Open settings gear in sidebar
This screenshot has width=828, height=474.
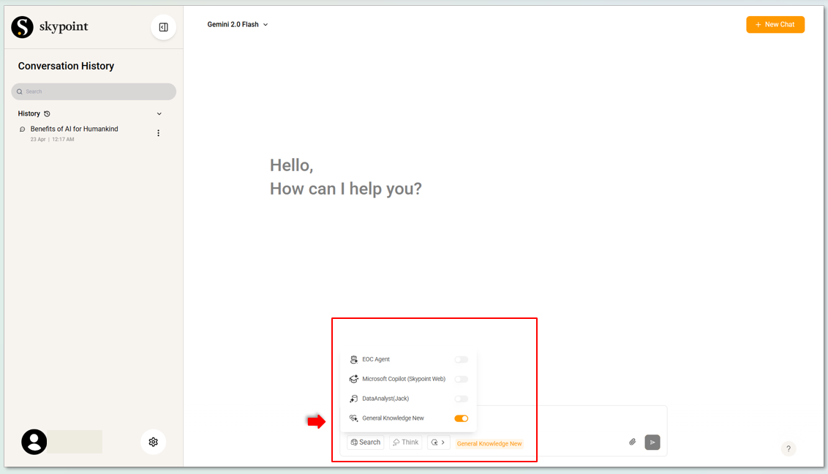[153, 442]
